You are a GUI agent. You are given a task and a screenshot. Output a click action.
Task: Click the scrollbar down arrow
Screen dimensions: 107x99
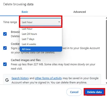pyautogui.click(x=106, y=83)
